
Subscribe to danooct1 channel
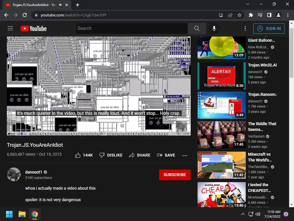(175, 175)
